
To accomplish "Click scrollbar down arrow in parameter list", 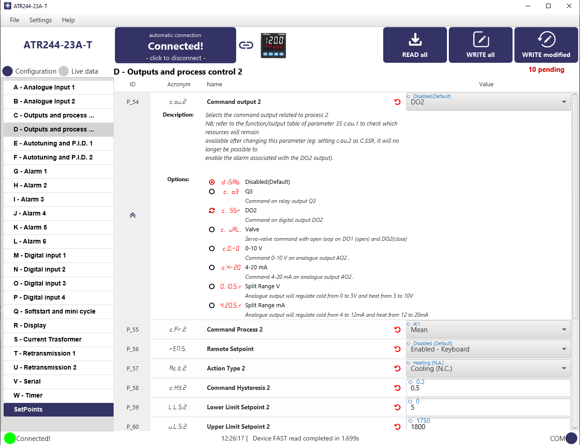I will tap(575, 428).
